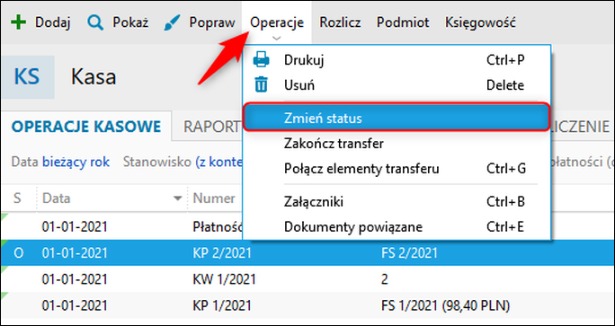Open the Operacje toolbar menu

tap(277, 22)
